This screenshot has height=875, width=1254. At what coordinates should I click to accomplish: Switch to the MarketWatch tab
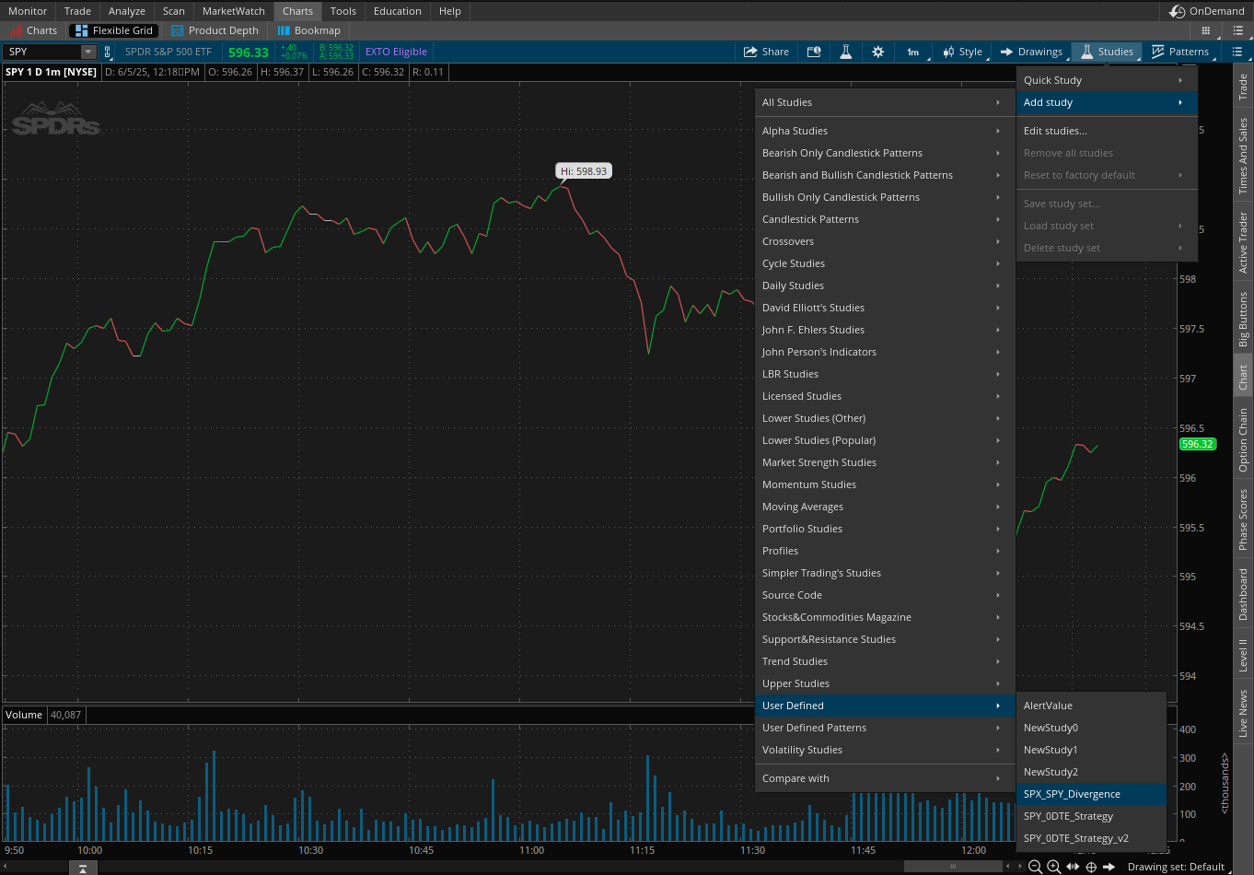[x=234, y=11]
